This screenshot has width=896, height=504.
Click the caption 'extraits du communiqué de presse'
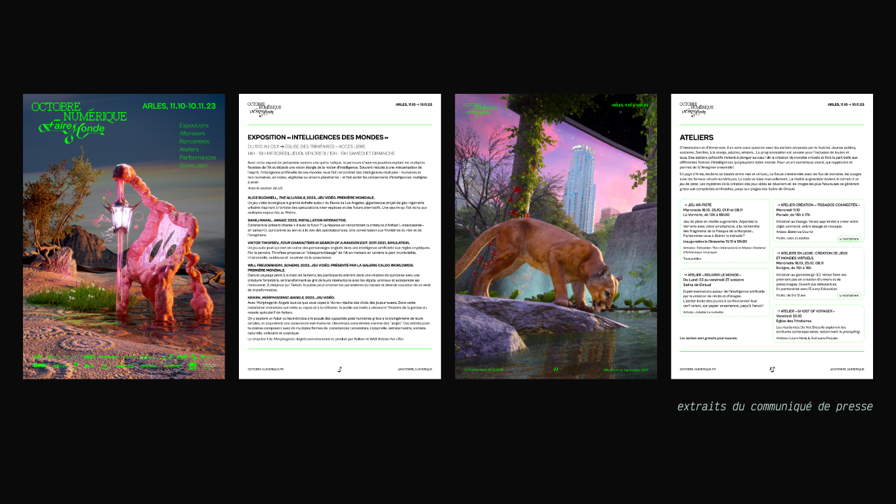[775, 407]
